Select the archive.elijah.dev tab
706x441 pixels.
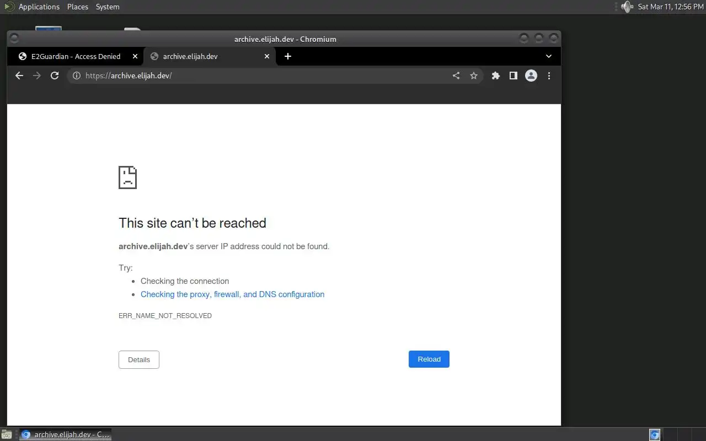(210, 56)
